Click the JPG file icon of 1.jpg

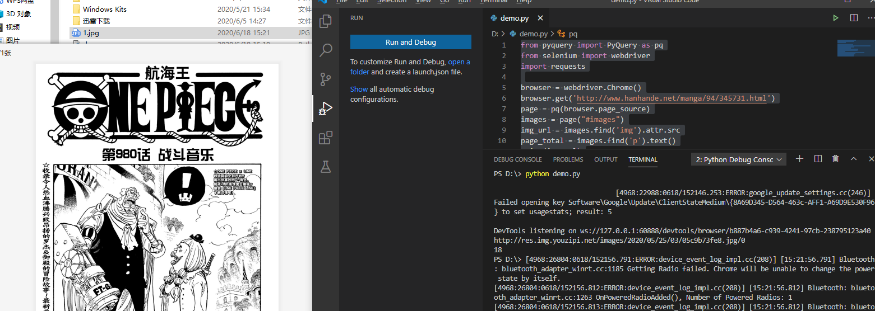point(76,32)
